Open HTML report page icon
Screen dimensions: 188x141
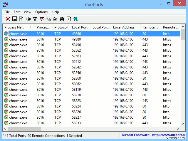click(69, 19)
